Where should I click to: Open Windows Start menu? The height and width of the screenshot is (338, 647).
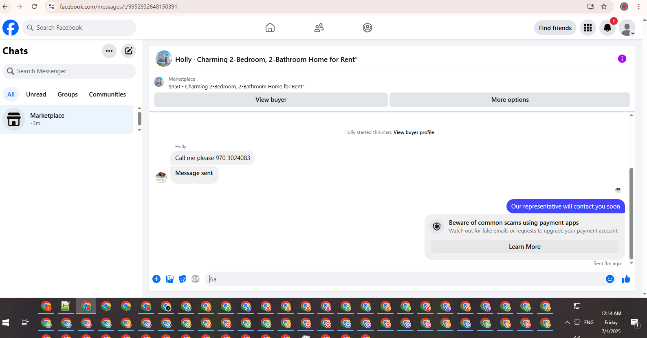tap(6, 323)
